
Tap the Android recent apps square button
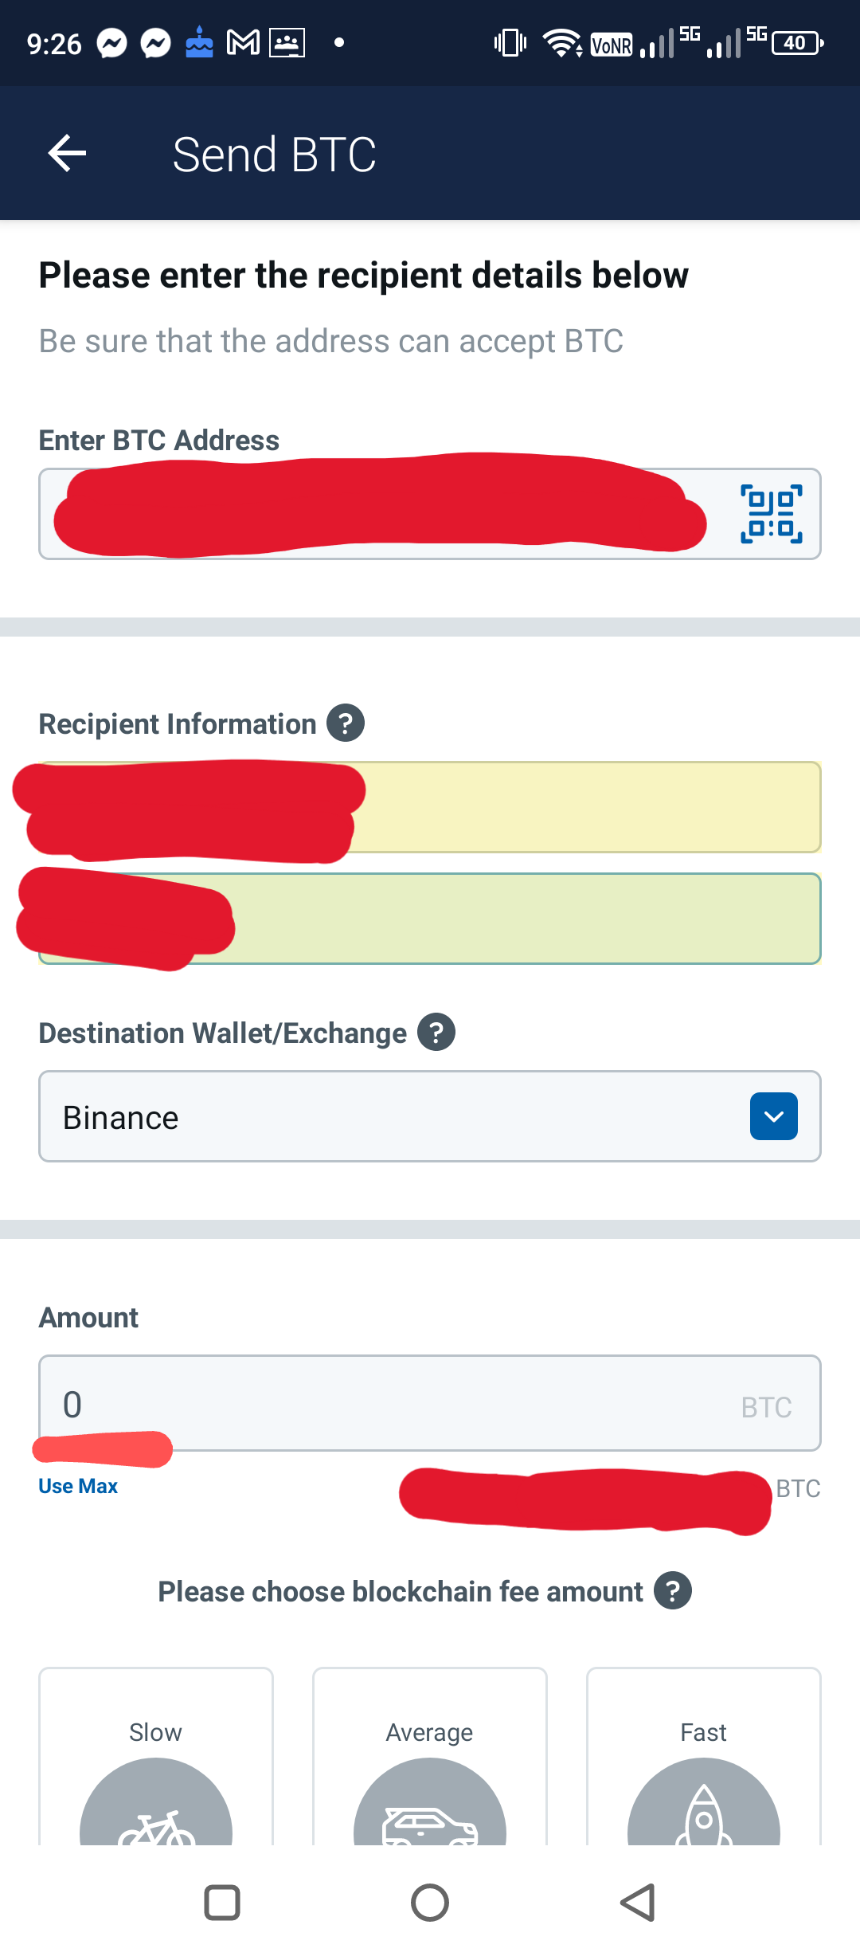click(222, 1903)
